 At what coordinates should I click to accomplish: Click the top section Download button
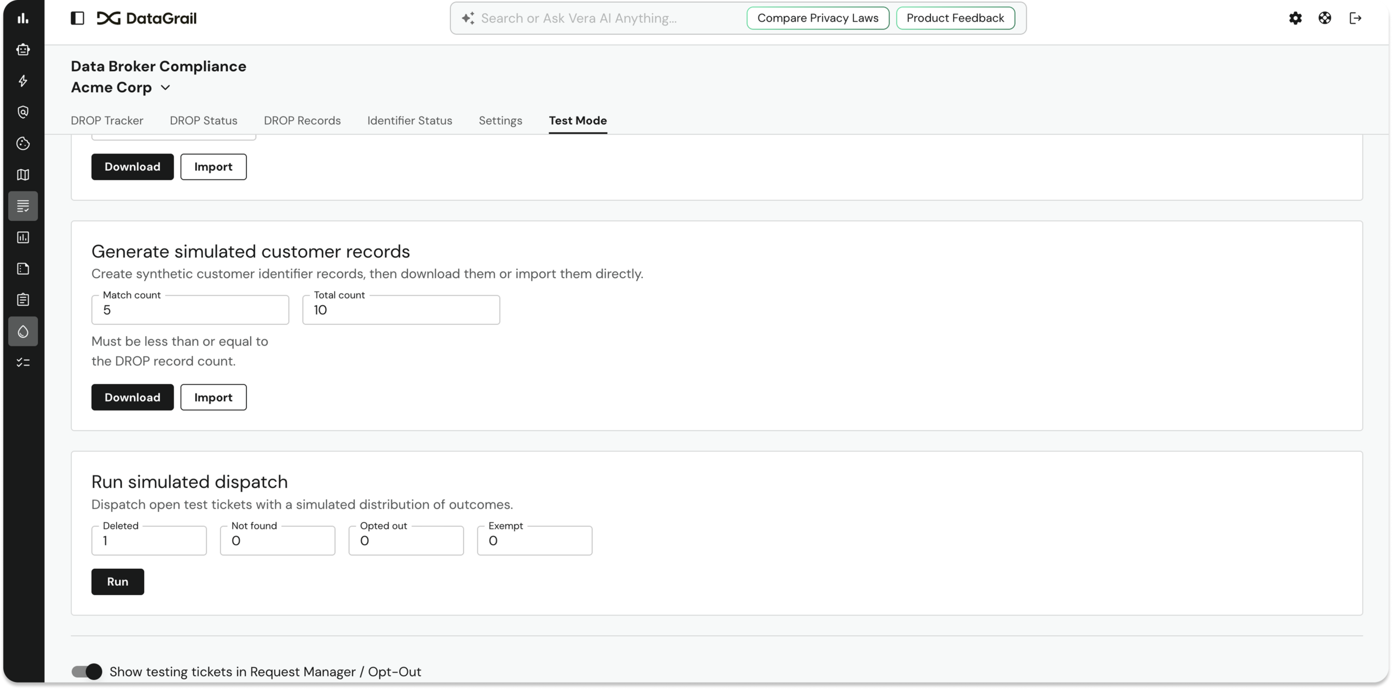coord(132,167)
